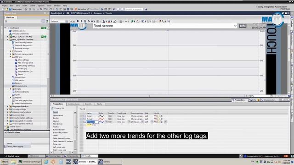This screenshot has height=165, width=294.
Task: Collapse the Details view panel
Action: [5, 132]
